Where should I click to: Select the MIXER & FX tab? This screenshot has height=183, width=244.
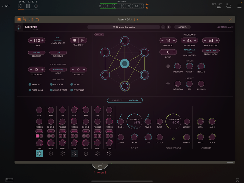click(x=133, y=100)
